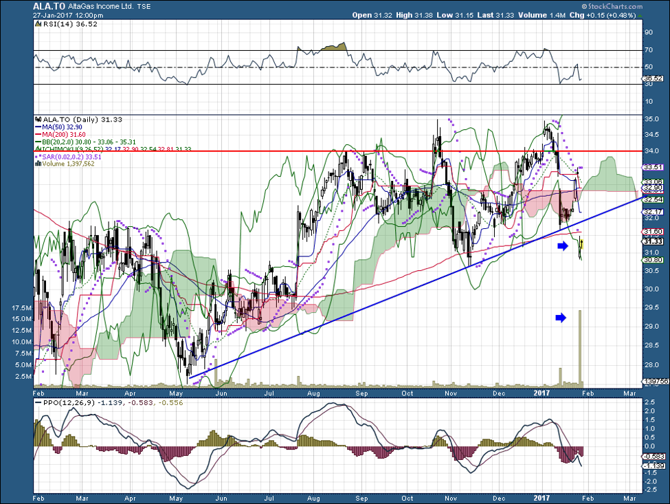
Task: Click the 33.51 price axis tag
Action: [654, 167]
